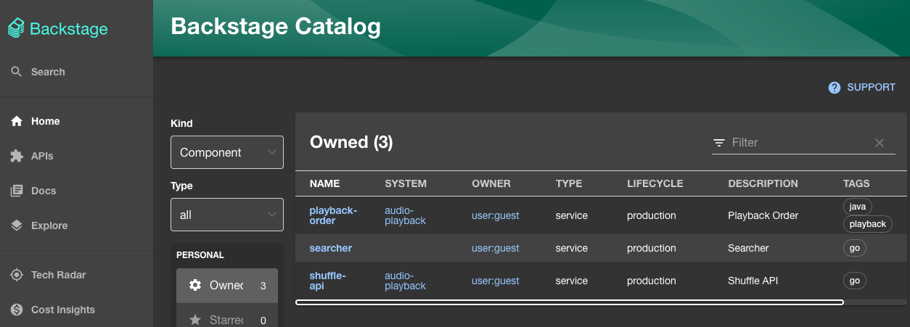Screen dimensions: 910x327
Task: Open Search in the sidebar
Action: click(x=76, y=72)
